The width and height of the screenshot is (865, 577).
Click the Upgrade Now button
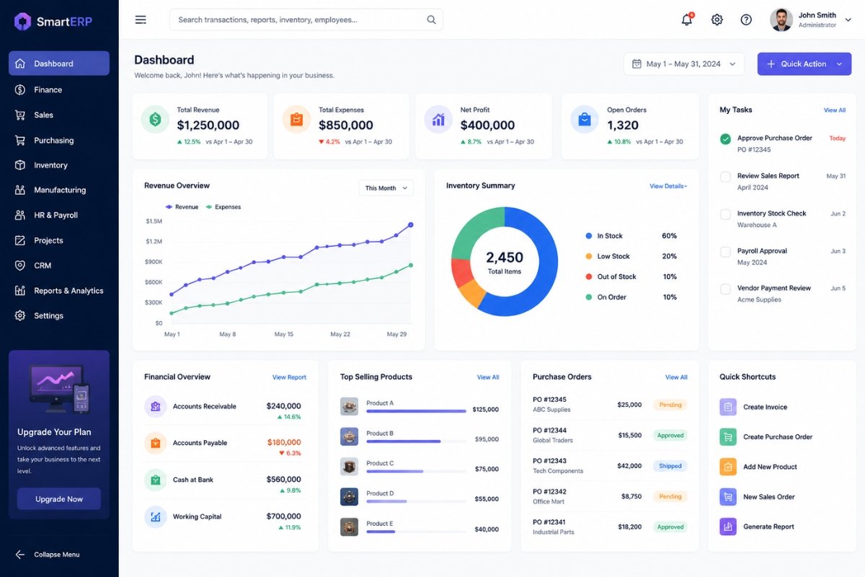click(59, 499)
